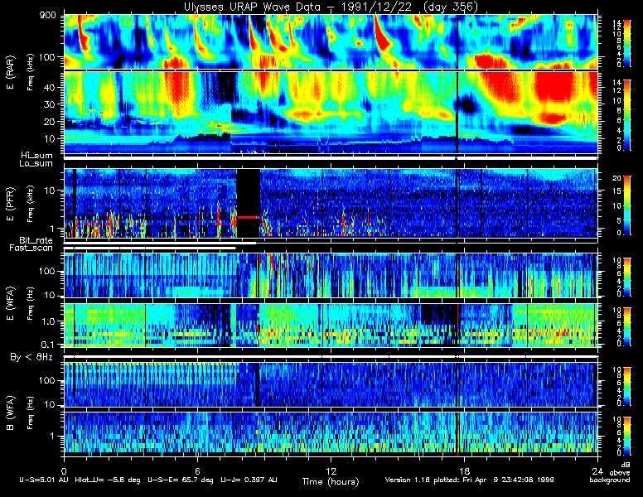Image resolution: width=643 pixels, height=497 pixels.
Task: Click the color bar beside the bottom B WFA panel
Action: tap(627, 436)
